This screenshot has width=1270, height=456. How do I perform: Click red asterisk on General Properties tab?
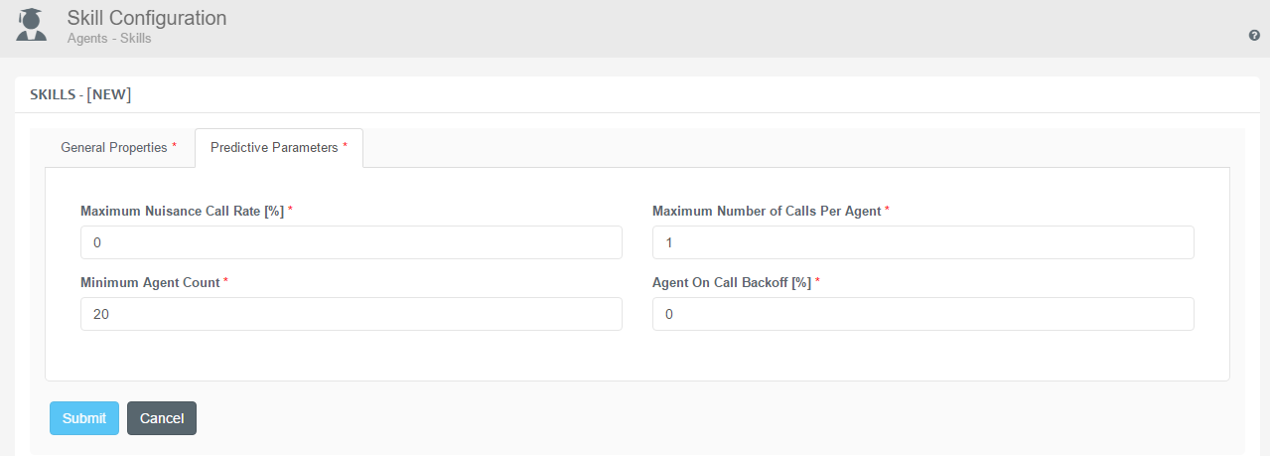click(x=175, y=146)
